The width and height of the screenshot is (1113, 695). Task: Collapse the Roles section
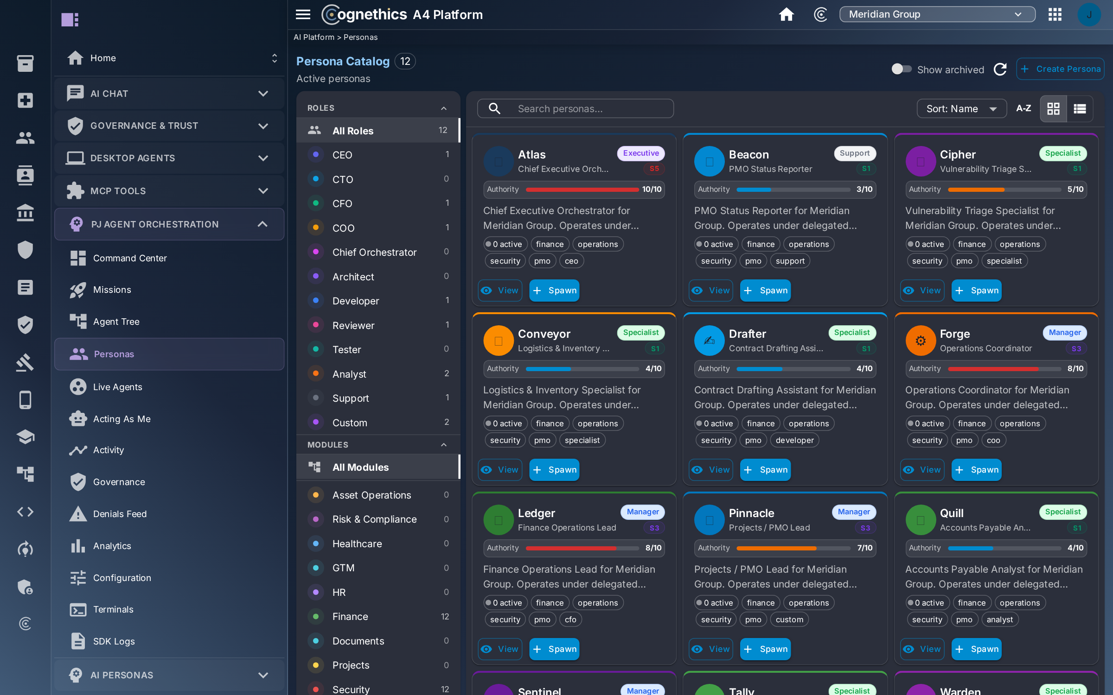click(x=444, y=108)
